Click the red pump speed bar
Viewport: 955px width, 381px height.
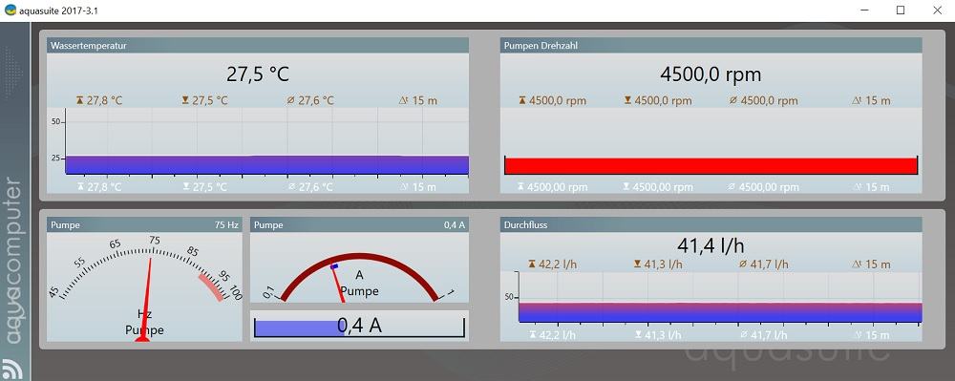point(711,165)
